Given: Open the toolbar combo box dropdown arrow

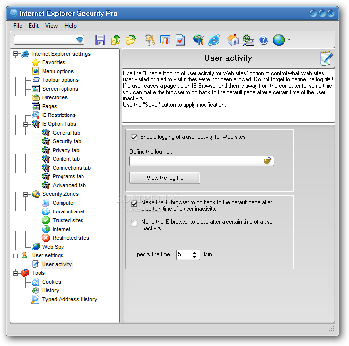Looking at the screenshot, I should tap(80, 40).
